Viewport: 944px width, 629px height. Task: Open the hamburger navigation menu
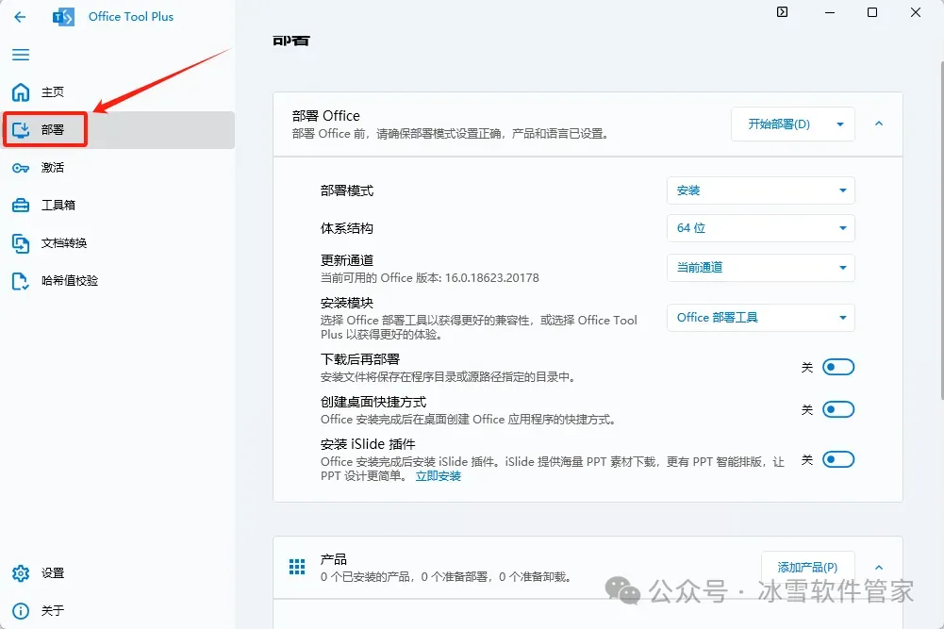[x=21, y=55]
